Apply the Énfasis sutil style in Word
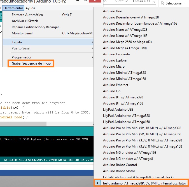Screen dimensions: 189x187 coord(141,1)
